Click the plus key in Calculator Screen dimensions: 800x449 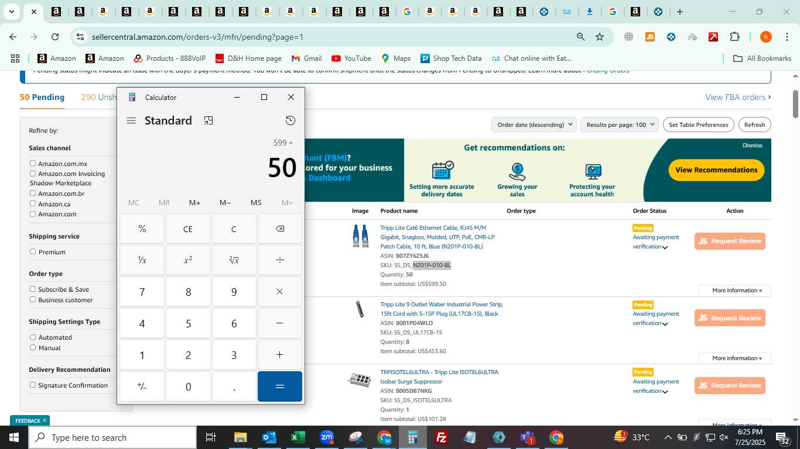(280, 355)
